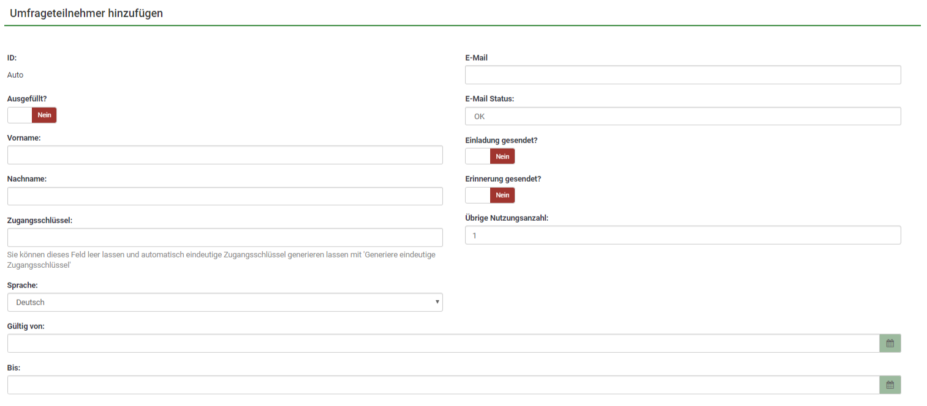The height and width of the screenshot is (406, 927).
Task: Click the E-Mail label text
Action: click(x=476, y=58)
